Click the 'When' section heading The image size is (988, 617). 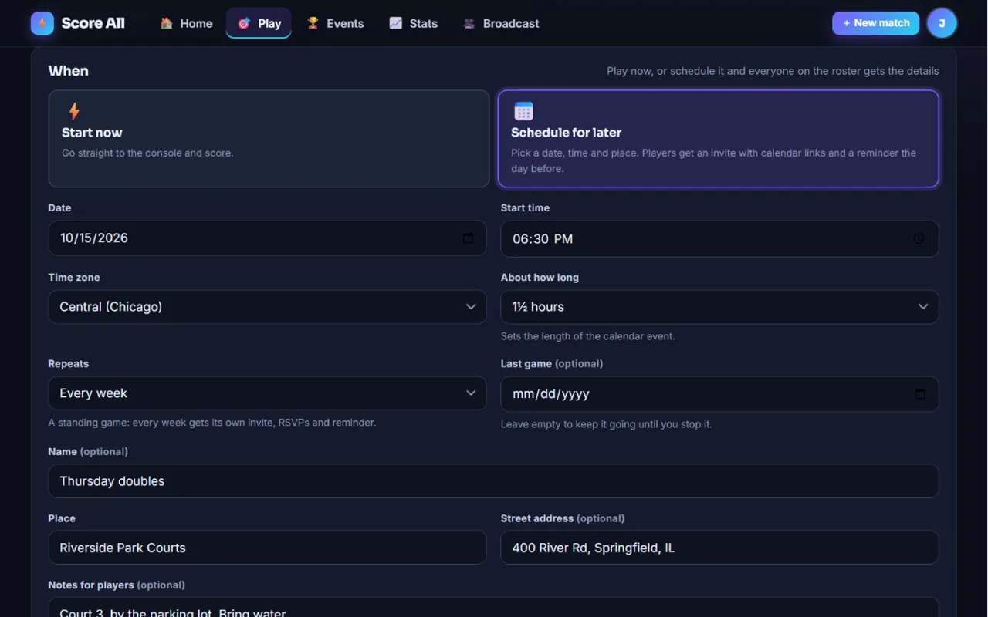(69, 71)
